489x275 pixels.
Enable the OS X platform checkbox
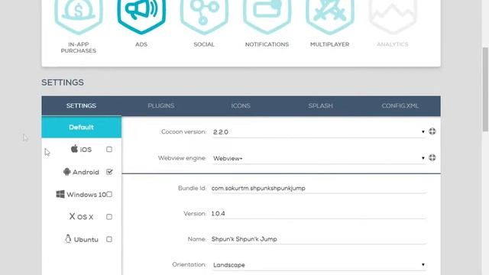(x=109, y=217)
